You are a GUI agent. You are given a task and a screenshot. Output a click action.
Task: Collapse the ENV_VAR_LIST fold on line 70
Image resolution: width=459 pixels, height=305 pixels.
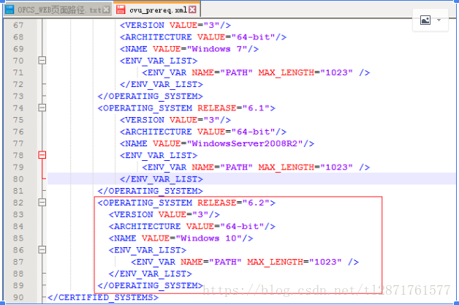(42, 61)
